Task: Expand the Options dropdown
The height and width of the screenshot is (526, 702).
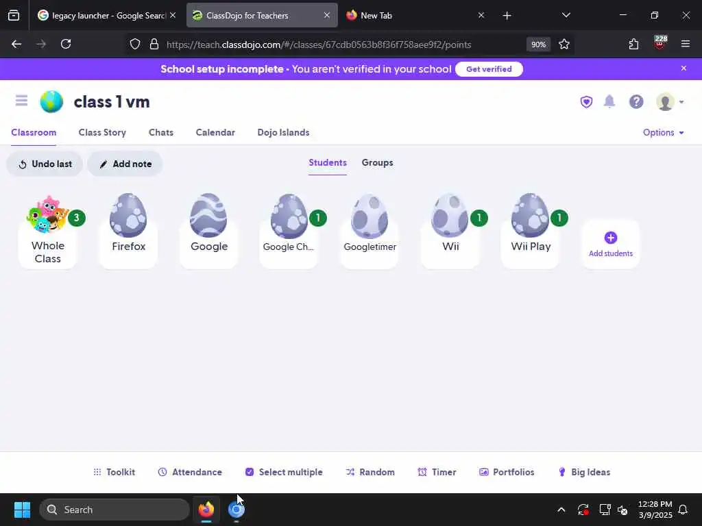Action: click(x=664, y=132)
